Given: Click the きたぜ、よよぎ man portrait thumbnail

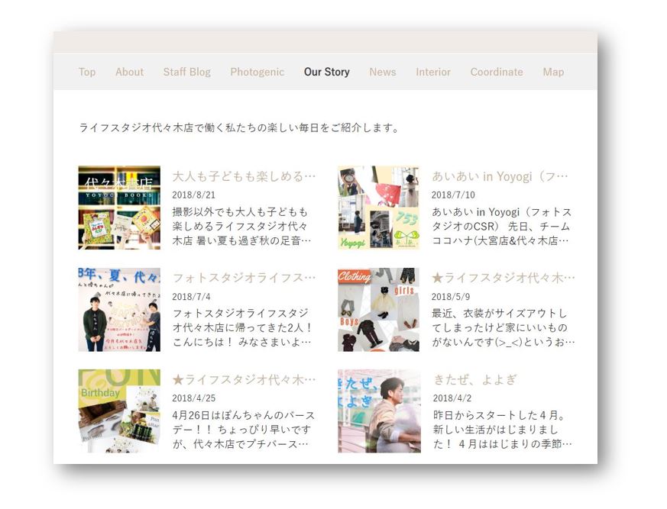Looking at the screenshot, I should [378, 411].
